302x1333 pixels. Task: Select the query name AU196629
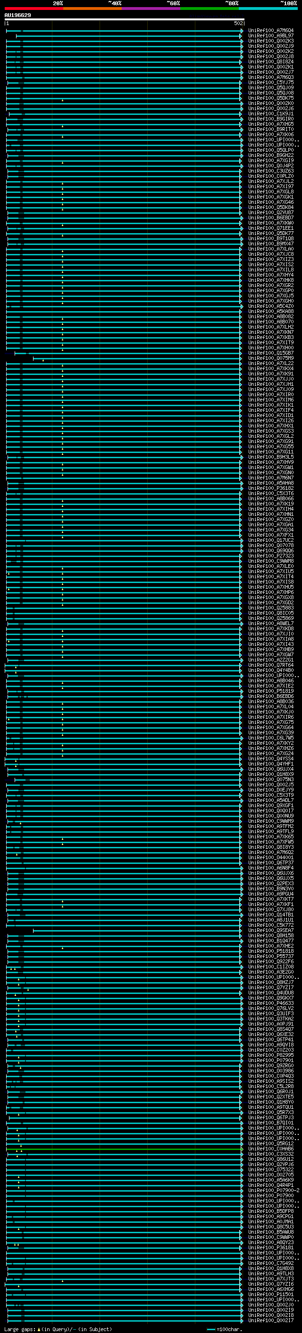[x=17, y=16]
